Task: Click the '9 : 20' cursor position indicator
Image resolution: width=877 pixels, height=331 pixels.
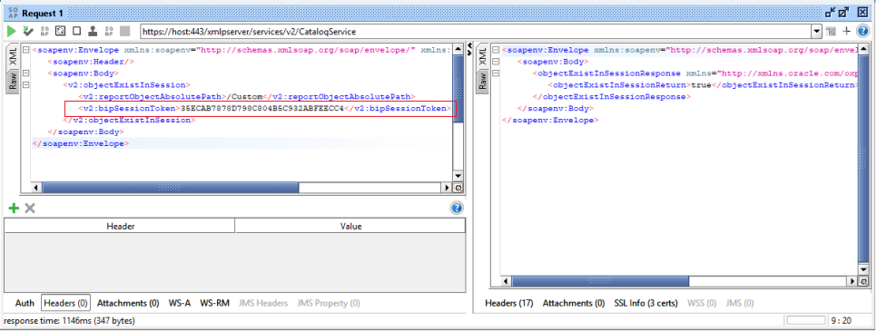Action: pos(842,321)
